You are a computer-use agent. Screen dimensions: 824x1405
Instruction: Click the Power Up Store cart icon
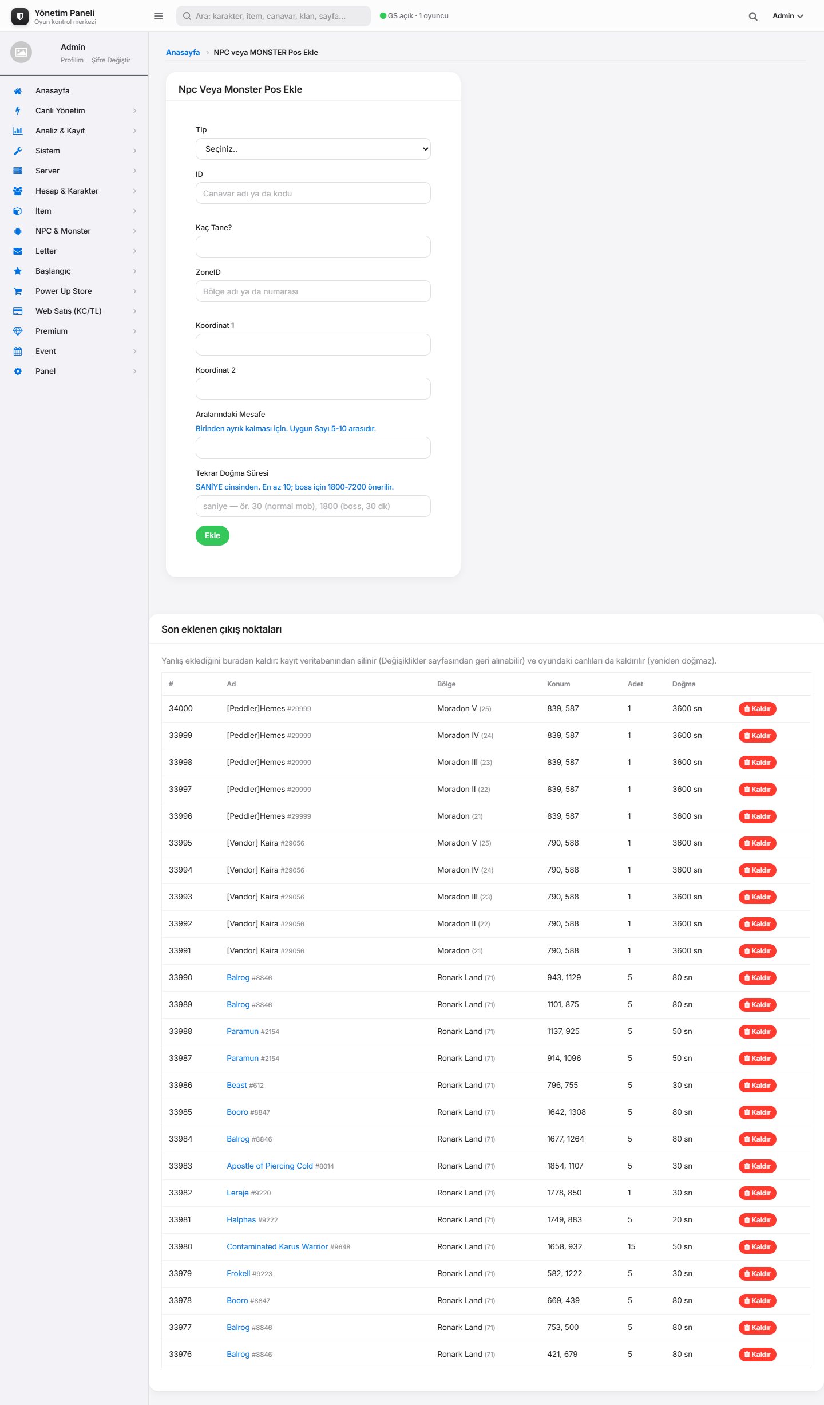coord(18,291)
